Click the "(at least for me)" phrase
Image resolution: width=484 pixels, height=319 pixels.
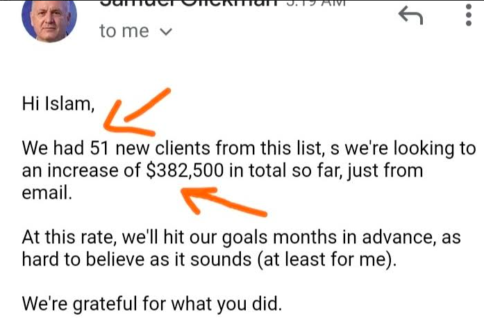pos(326,259)
